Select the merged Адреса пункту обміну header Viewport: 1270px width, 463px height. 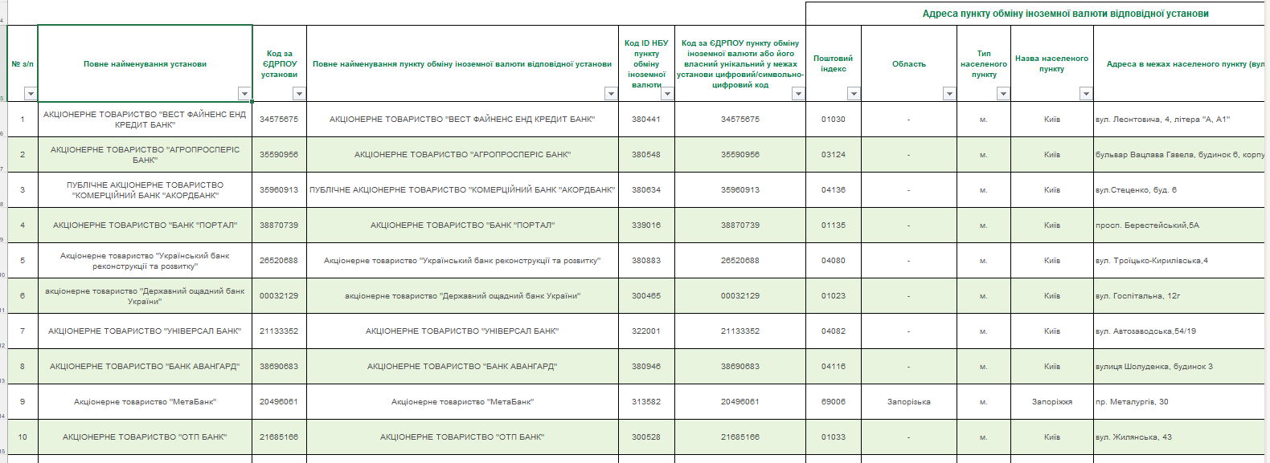(1065, 14)
